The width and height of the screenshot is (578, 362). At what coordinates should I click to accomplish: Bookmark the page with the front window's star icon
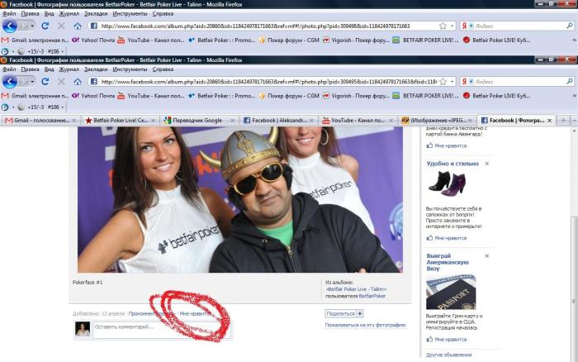443,82
